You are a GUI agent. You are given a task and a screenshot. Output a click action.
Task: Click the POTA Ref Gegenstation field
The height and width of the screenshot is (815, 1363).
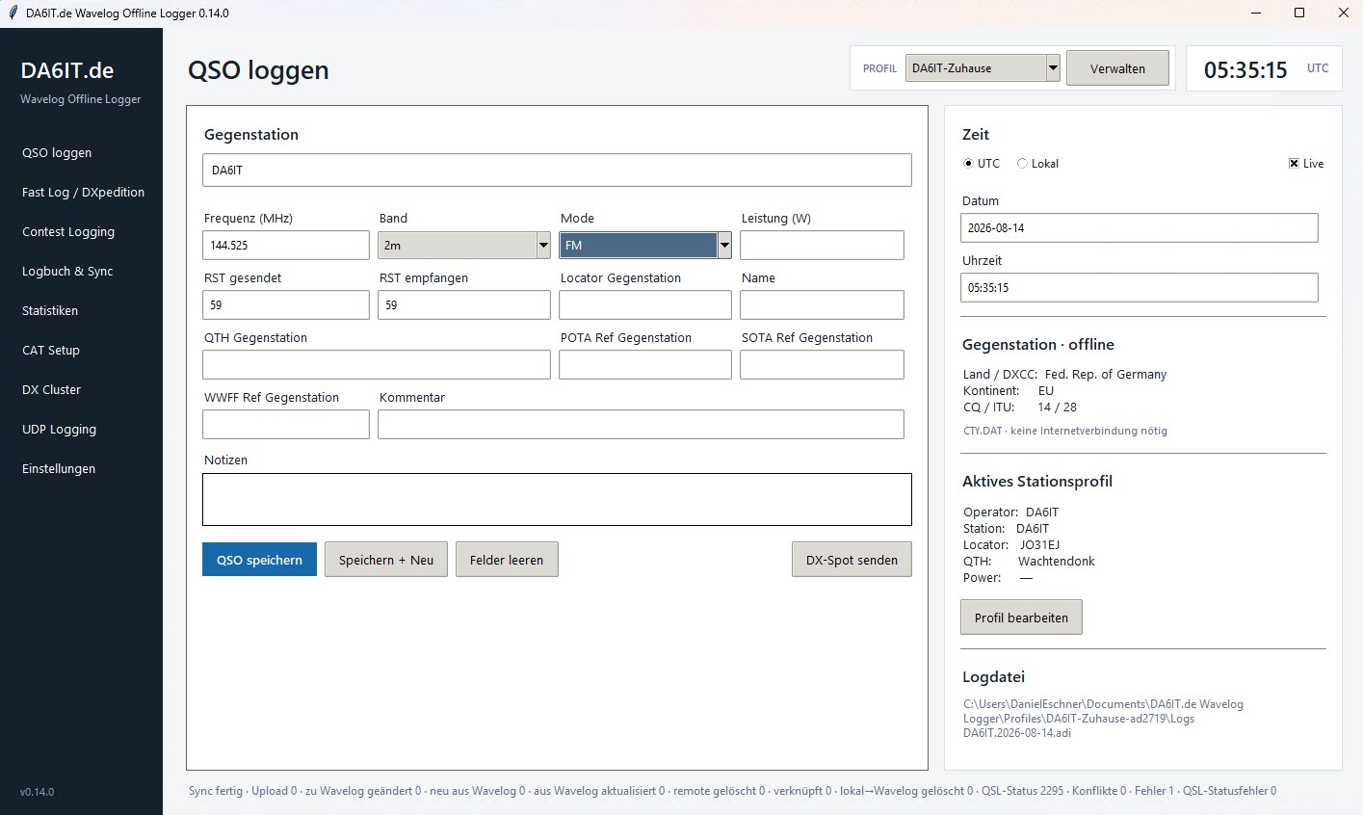tap(645, 364)
